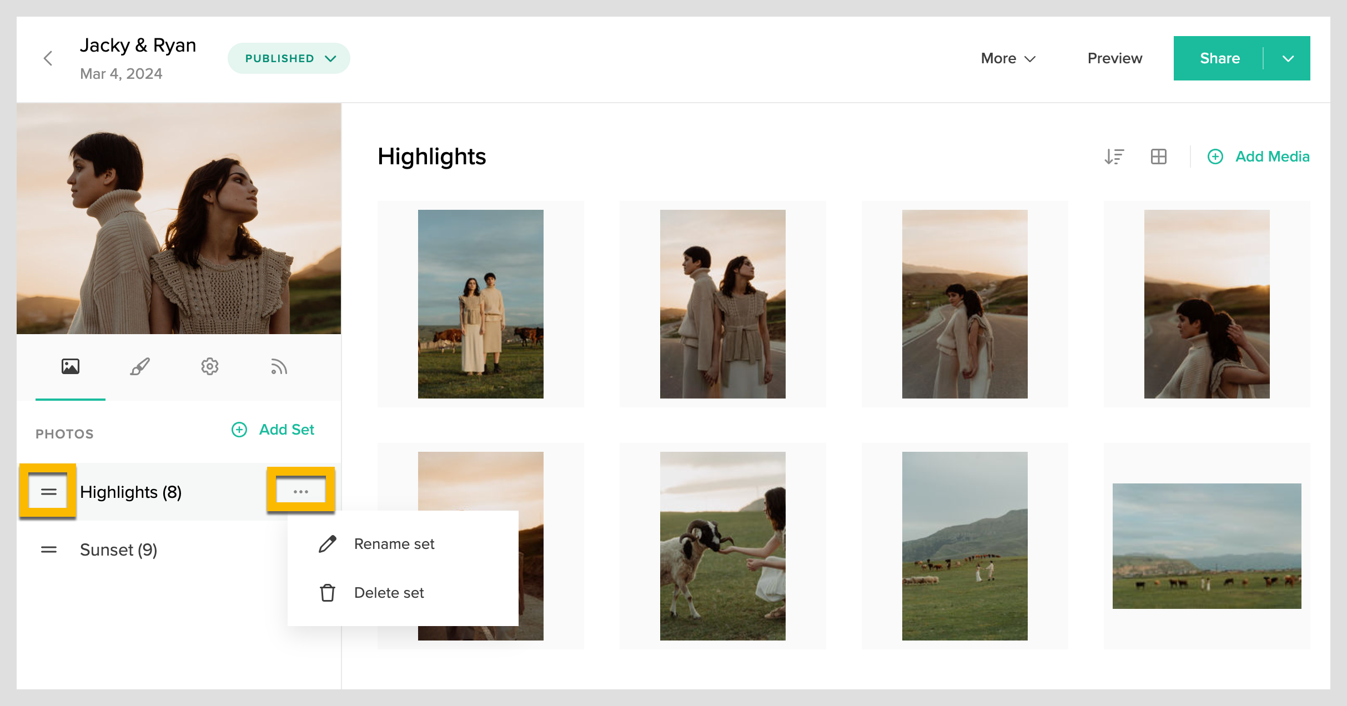Open the Activities feed tab icon
The height and width of the screenshot is (706, 1347).
click(279, 366)
